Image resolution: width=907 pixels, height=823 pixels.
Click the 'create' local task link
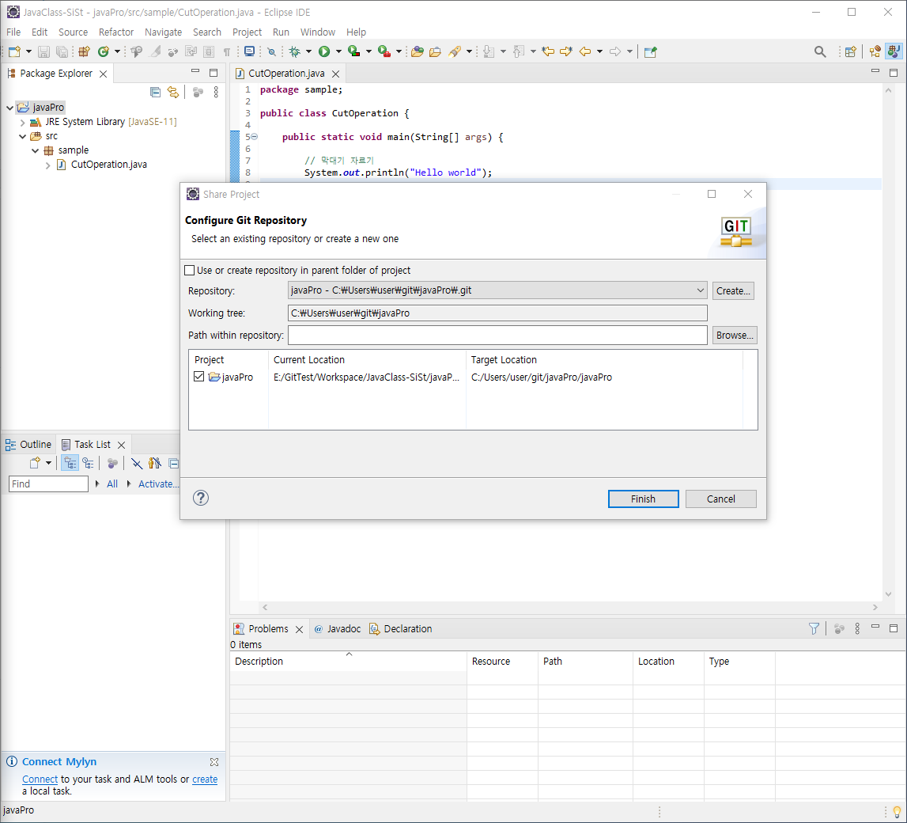pos(205,779)
